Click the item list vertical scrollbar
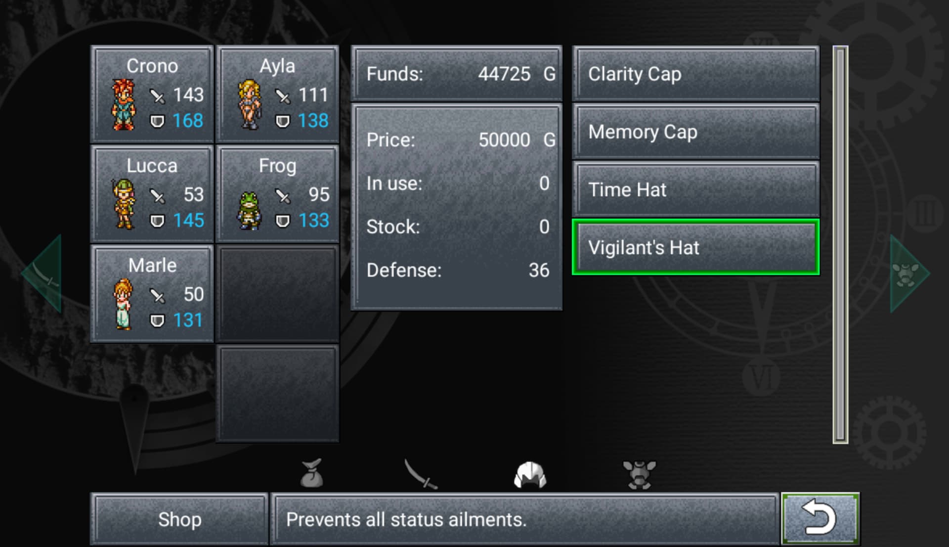This screenshot has width=949, height=547. coord(840,245)
